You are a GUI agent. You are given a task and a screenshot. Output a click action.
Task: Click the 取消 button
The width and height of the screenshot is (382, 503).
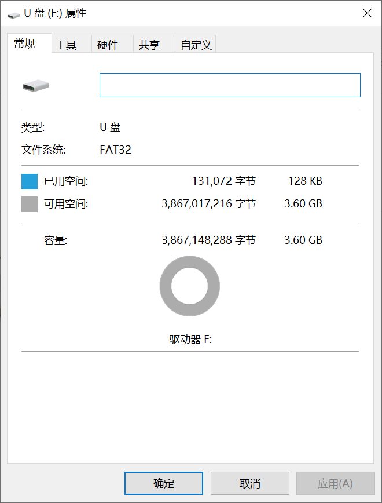pyautogui.click(x=250, y=483)
